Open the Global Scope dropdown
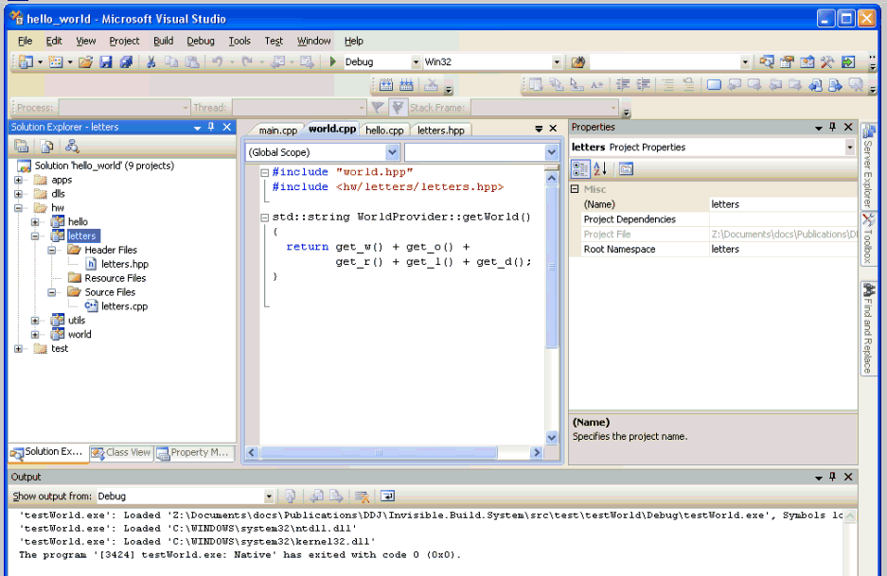Screen dimensions: 887x576 click(392, 152)
